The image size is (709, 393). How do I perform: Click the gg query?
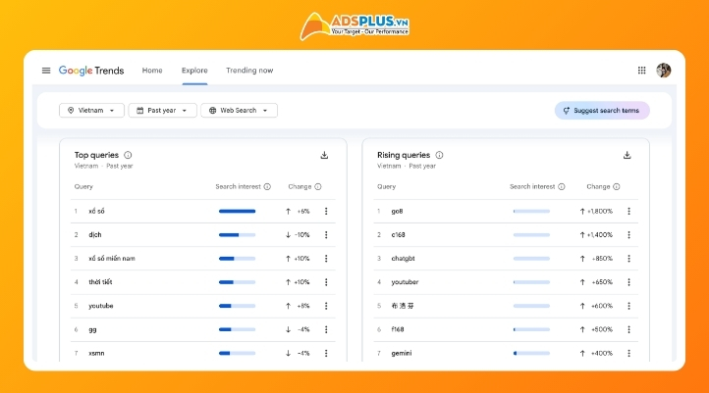click(x=92, y=330)
